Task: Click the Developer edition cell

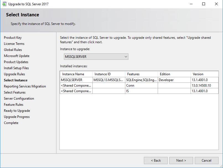Action: 174,80
